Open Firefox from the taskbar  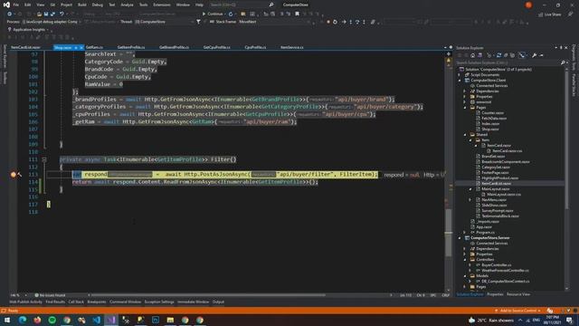(x=37, y=320)
